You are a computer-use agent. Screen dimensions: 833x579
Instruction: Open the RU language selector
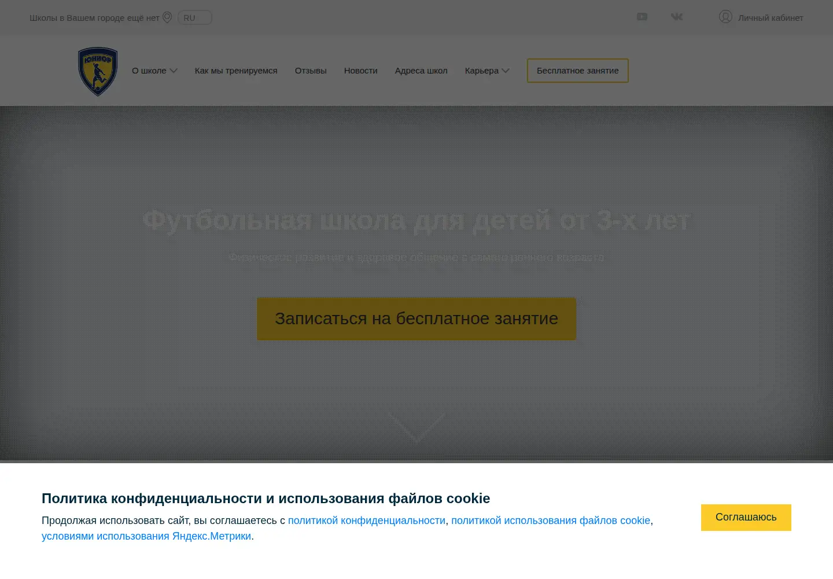[195, 17]
